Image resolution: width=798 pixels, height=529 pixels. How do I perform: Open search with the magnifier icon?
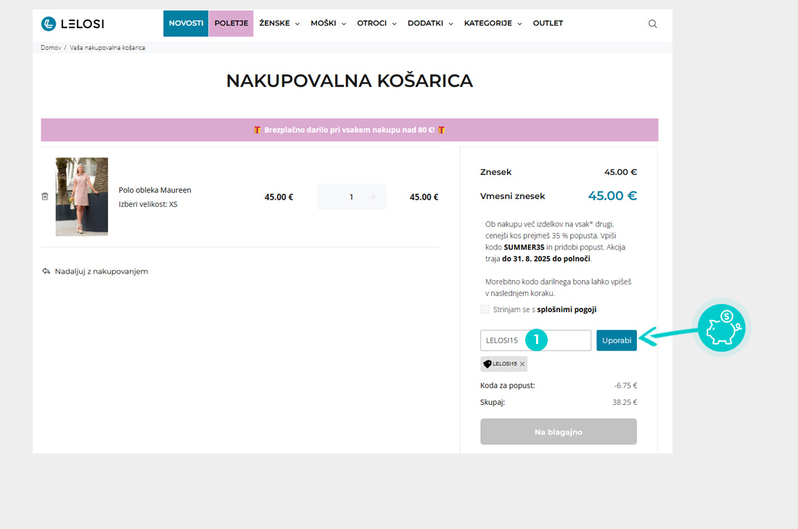[652, 24]
